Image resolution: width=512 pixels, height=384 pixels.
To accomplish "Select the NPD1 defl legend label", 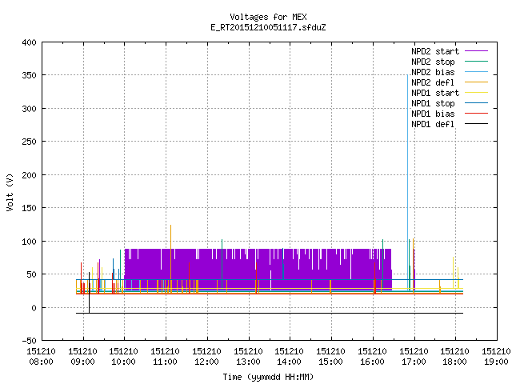I will click(x=432, y=124).
